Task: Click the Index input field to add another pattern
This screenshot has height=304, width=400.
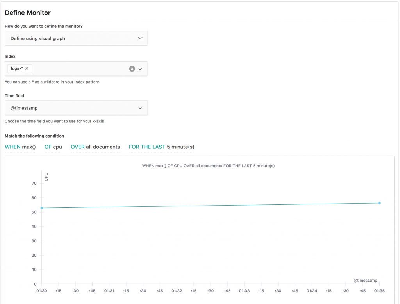Action: click(x=78, y=68)
